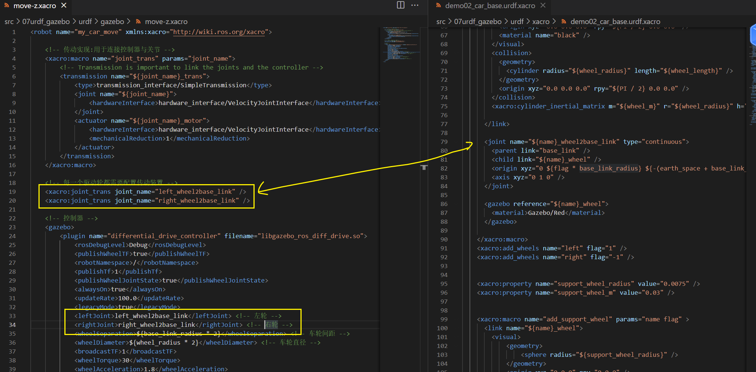
Task: Click '100.0' updateRate value
Action: pyautogui.click(x=127, y=298)
